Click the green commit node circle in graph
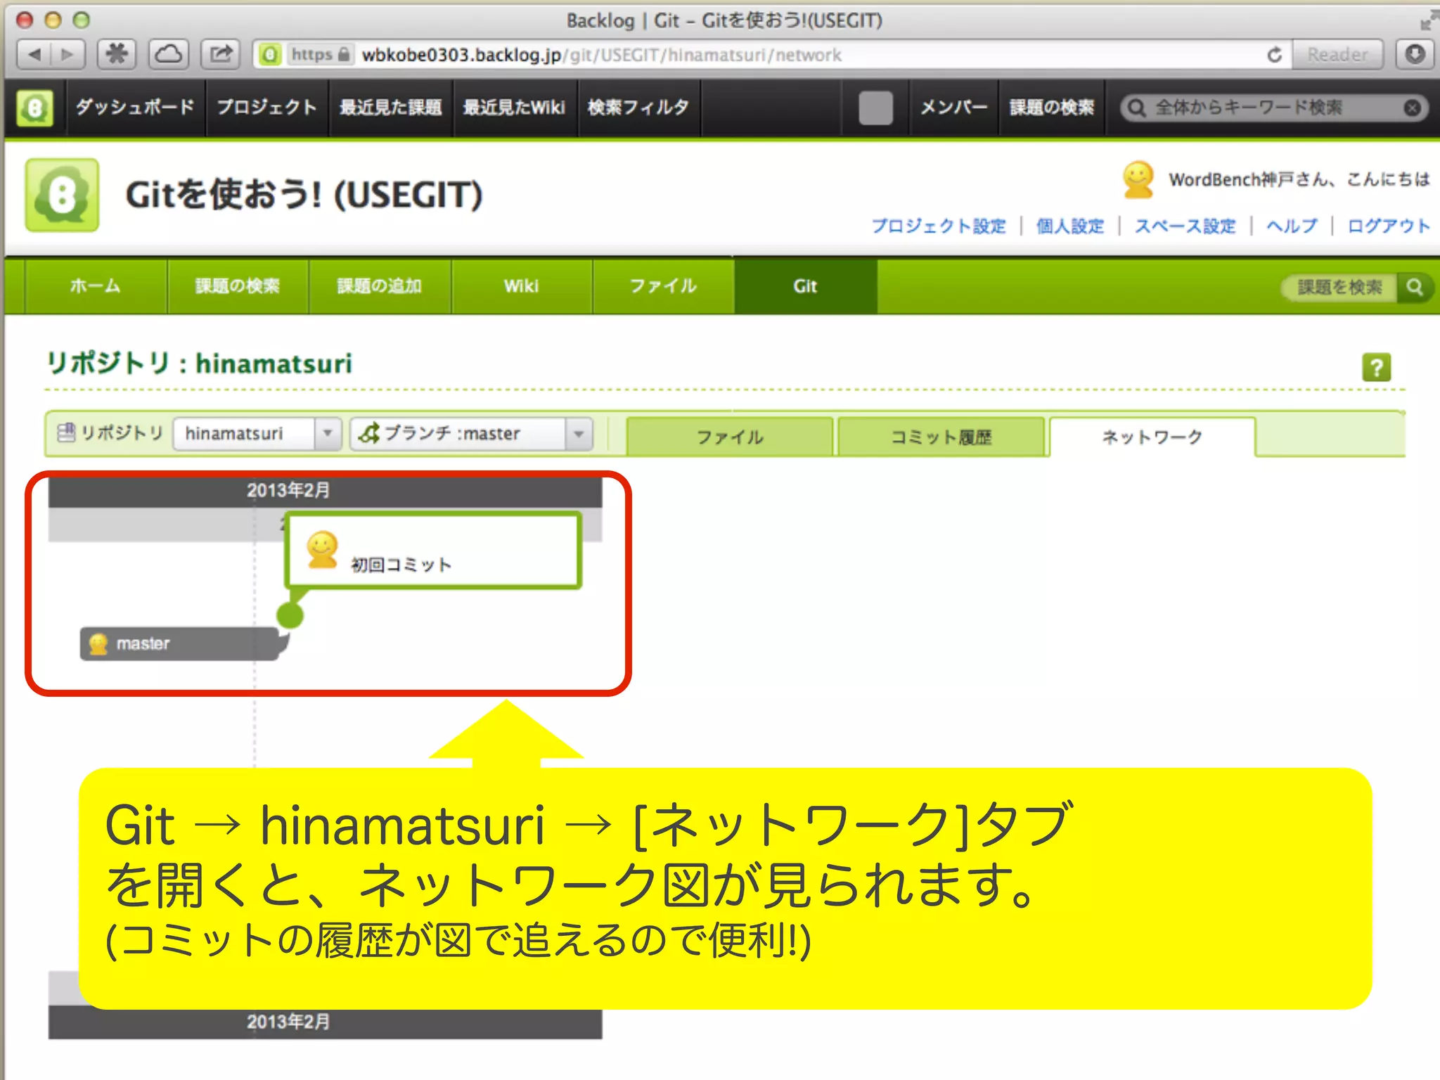 [290, 615]
